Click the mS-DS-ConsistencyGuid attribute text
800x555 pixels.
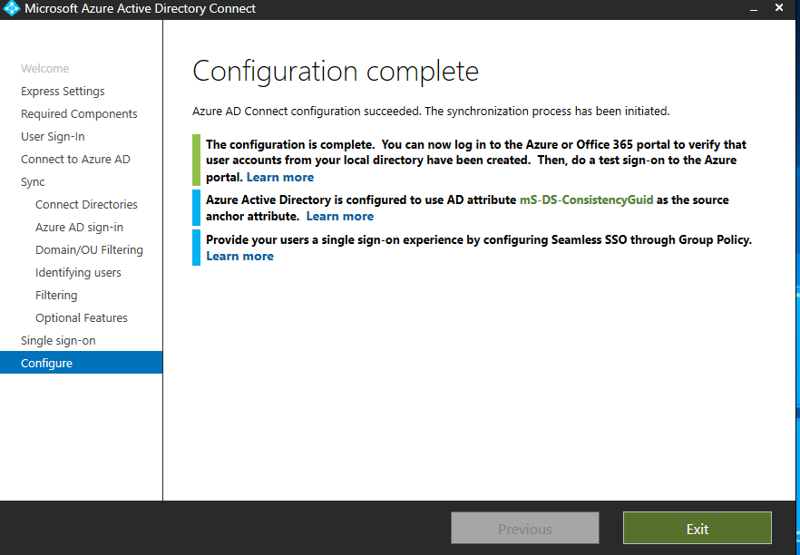point(586,200)
